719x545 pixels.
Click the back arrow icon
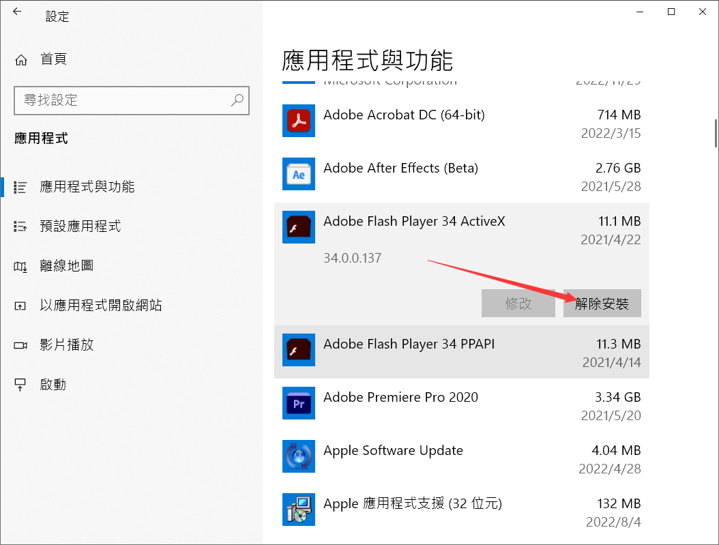(x=18, y=12)
